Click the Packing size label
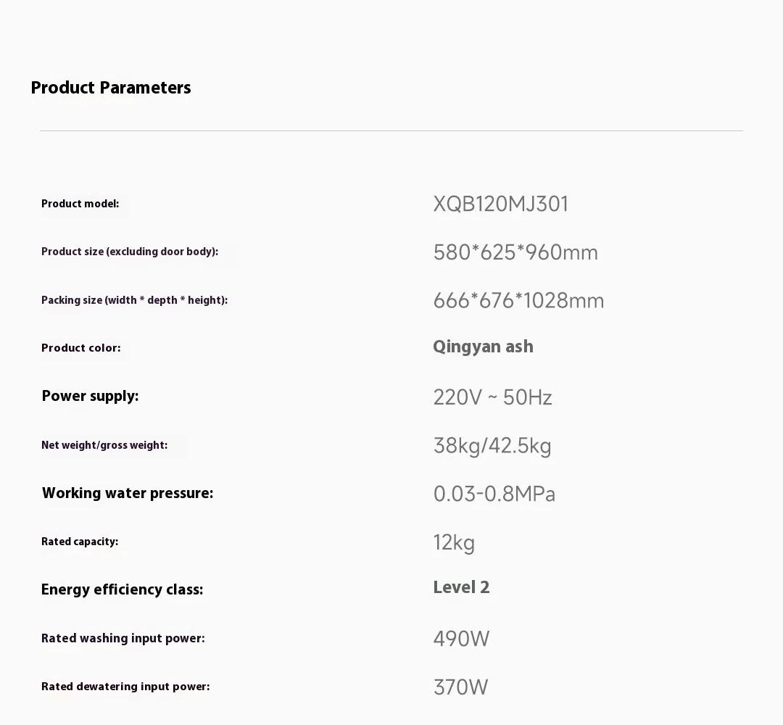 pyautogui.click(x=134, y=300)
